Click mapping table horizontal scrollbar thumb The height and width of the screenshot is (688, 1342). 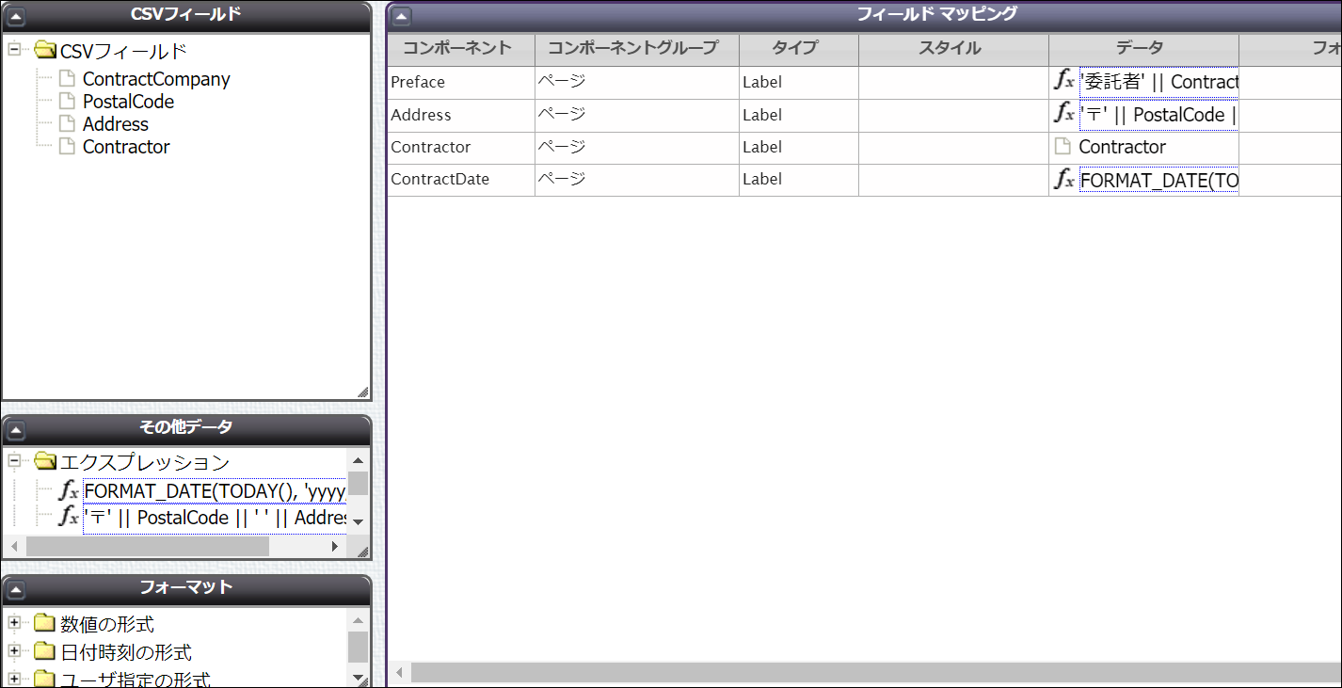click(875, 672)
